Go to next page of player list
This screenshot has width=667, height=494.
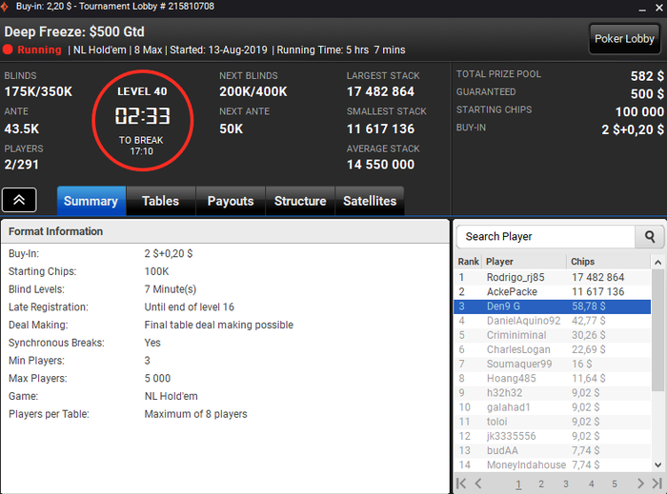tap(640, 484)
